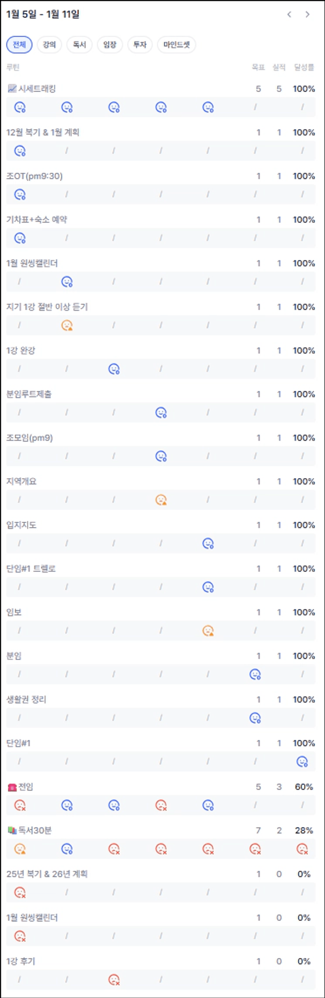This screenshot has width=325, height=998.
Task: Select the 강의 filter tab
Action: (49, 44)
